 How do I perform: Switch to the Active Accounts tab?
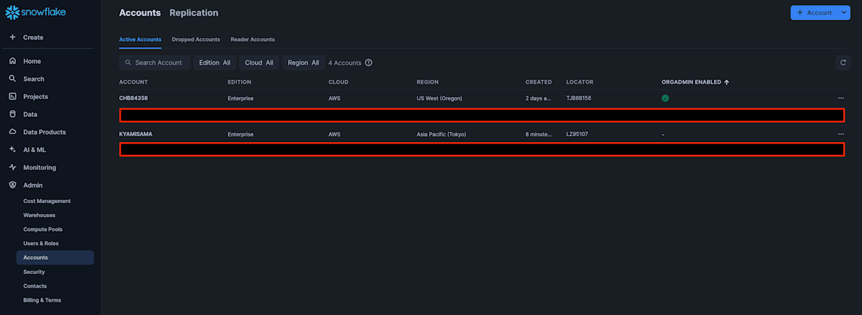[x=140, y=39]
